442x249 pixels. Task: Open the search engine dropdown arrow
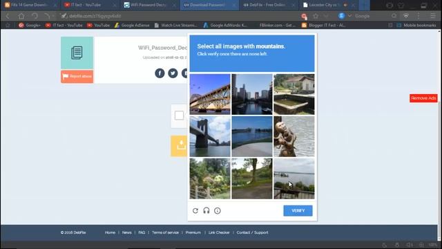click(x=349, y=16)
